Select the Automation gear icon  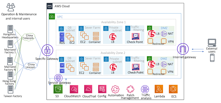[115, 89]
